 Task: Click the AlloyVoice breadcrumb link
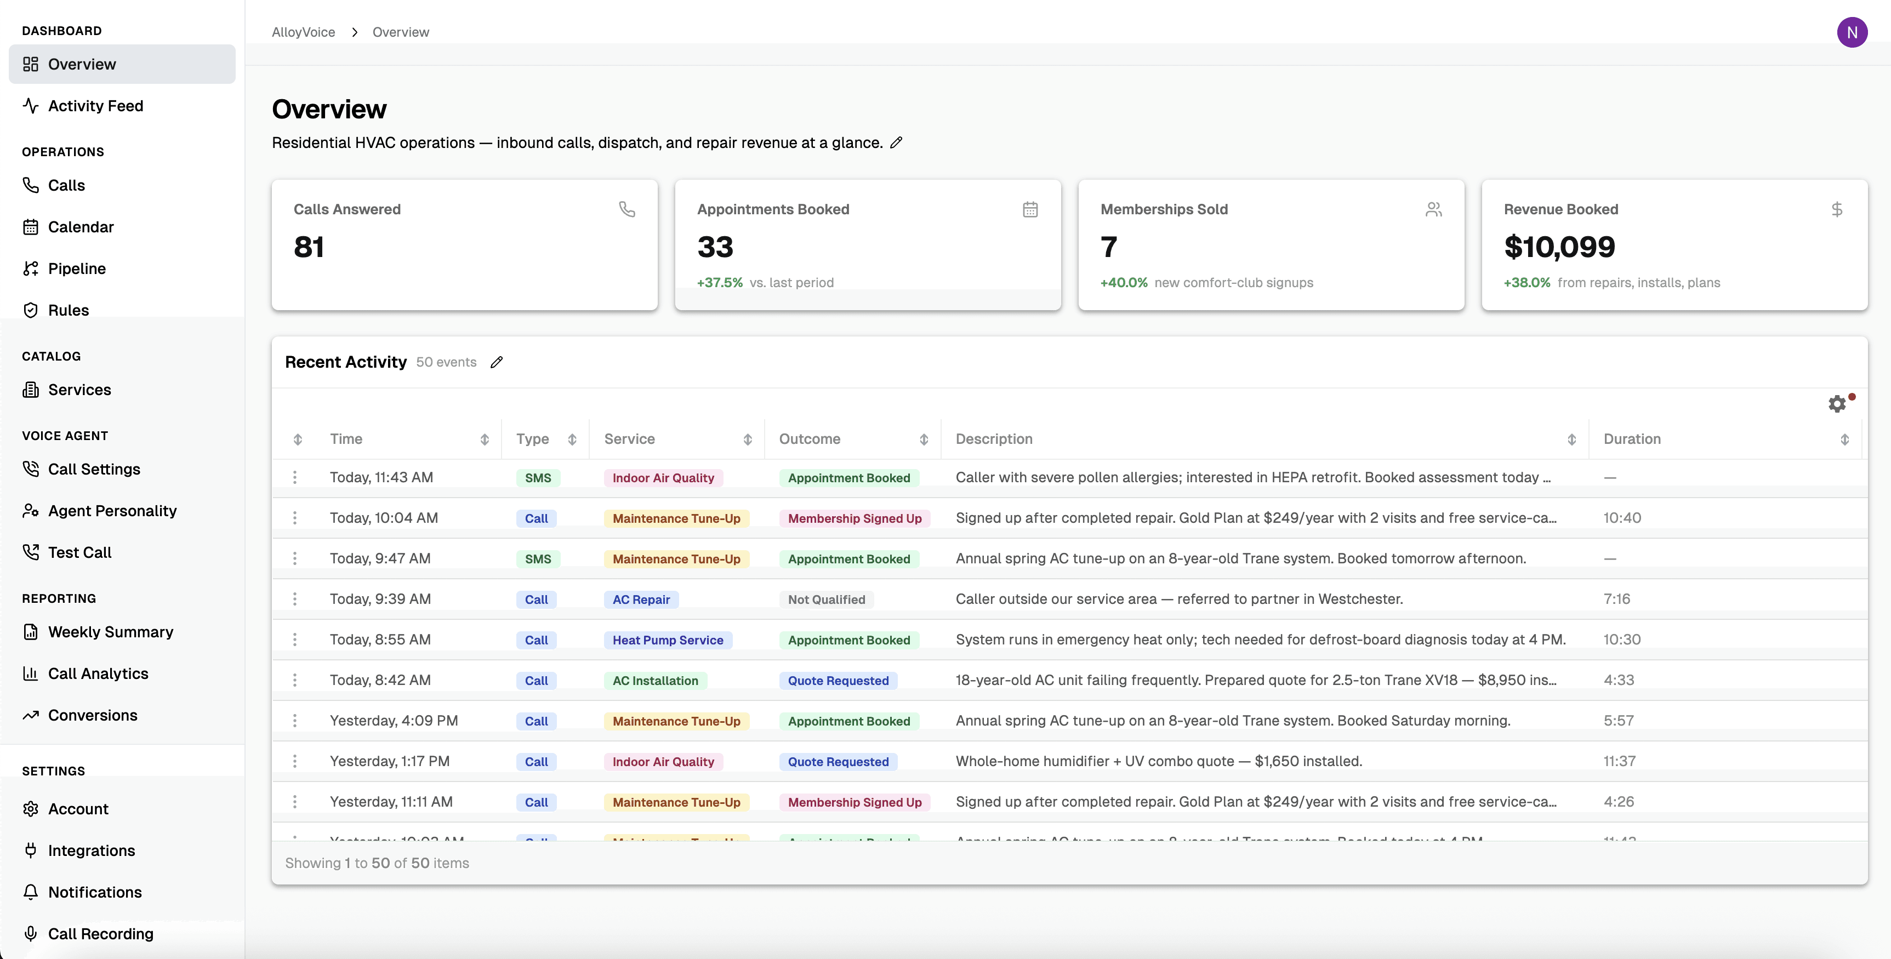point(303,32)
